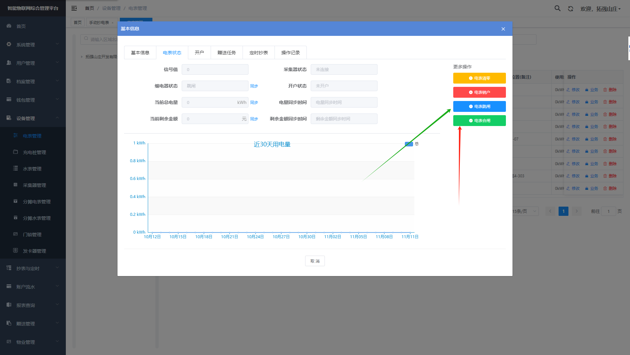
Task: Switch to the 开户 tab
Action: tap(199, 53)
